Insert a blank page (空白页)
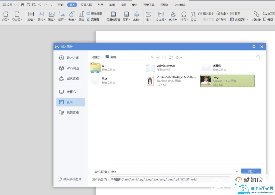This screenshot has width=275, height=195. point(17,16)
